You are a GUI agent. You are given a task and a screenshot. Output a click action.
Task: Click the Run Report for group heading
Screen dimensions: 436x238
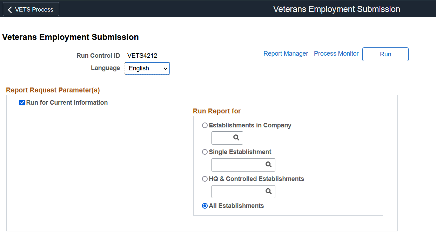(217, 111)
